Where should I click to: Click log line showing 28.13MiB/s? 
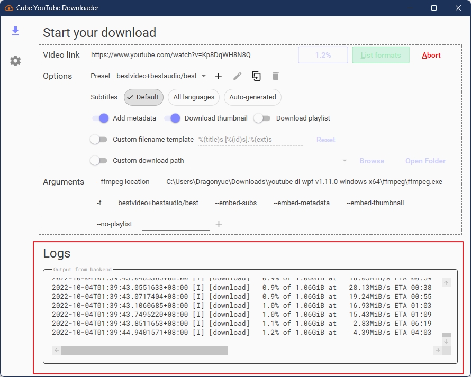point(241,288)
